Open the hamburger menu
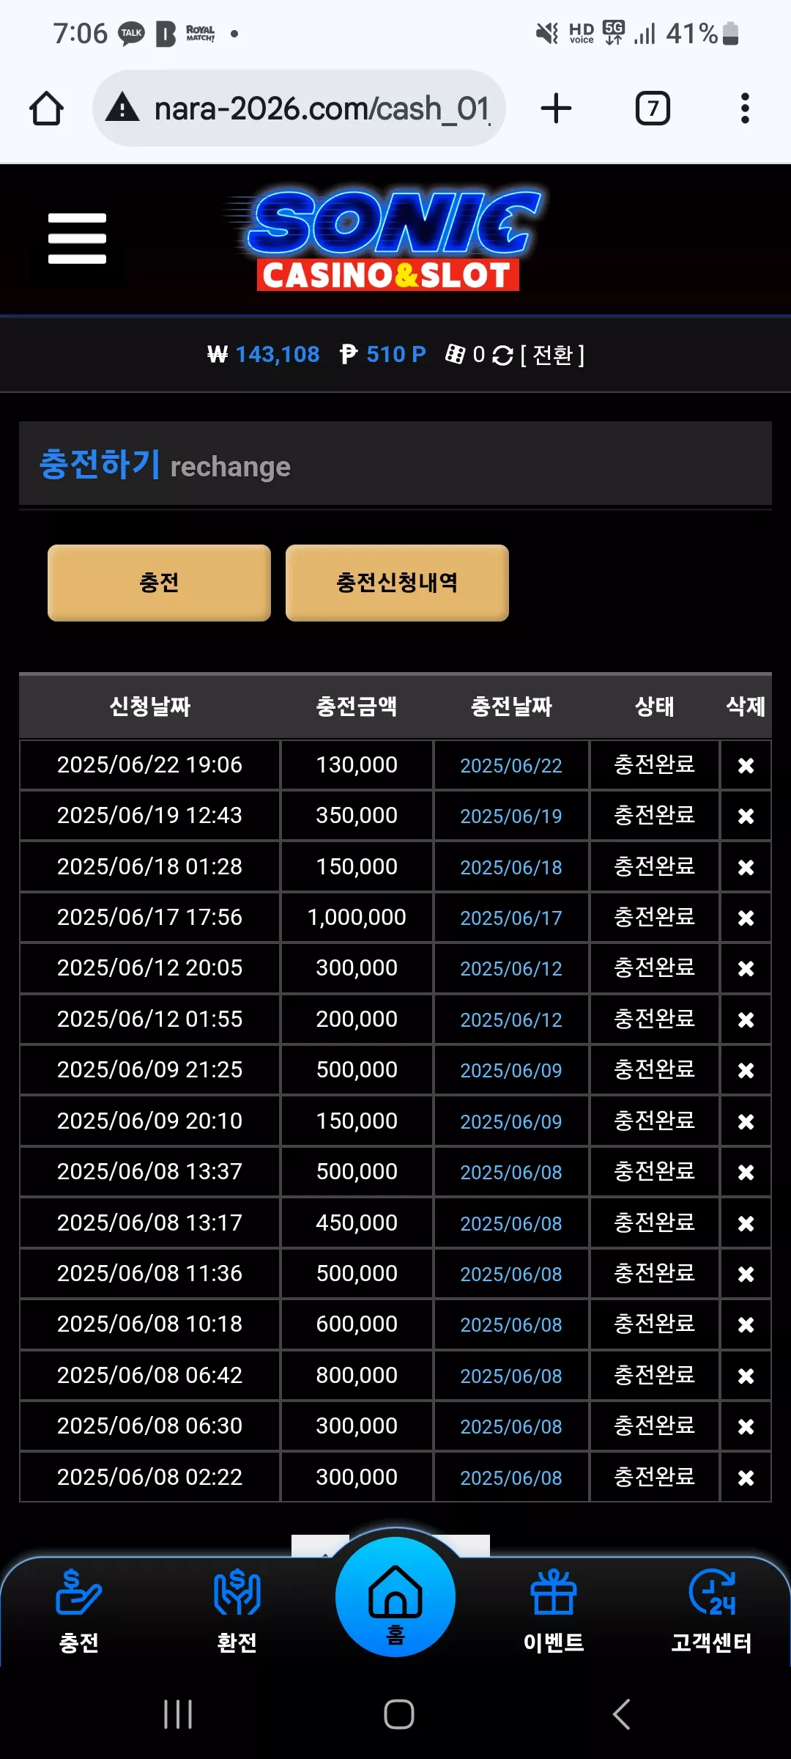 [77, 238]
